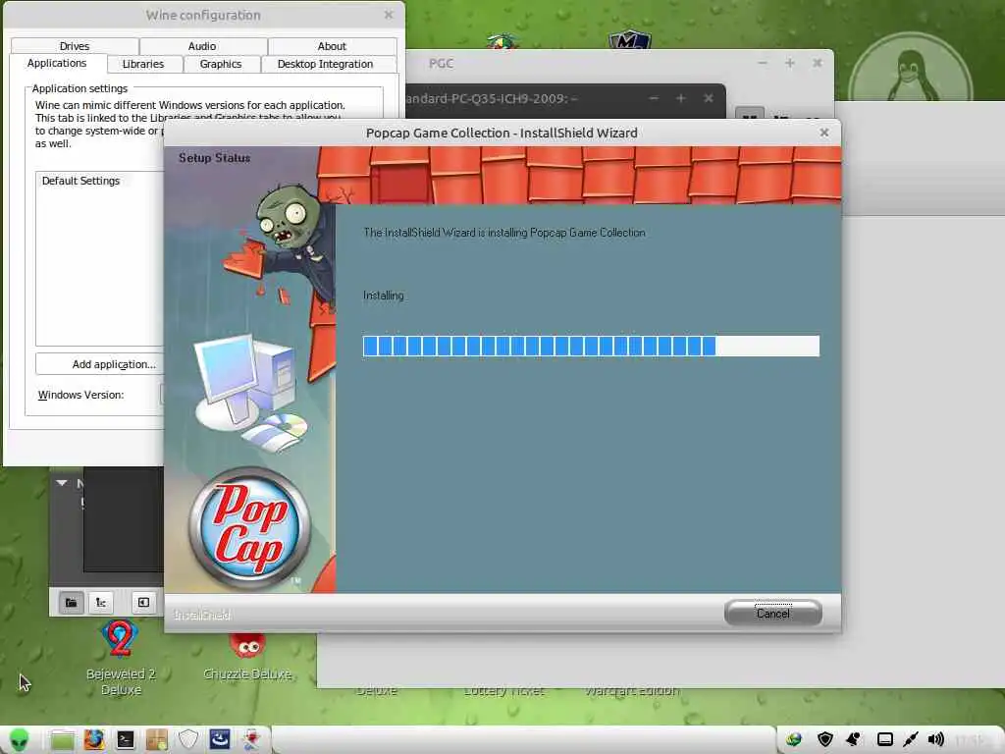This screenshot has height=754, width=1005.
Task: Click the Add application... button
Action: 100,364
